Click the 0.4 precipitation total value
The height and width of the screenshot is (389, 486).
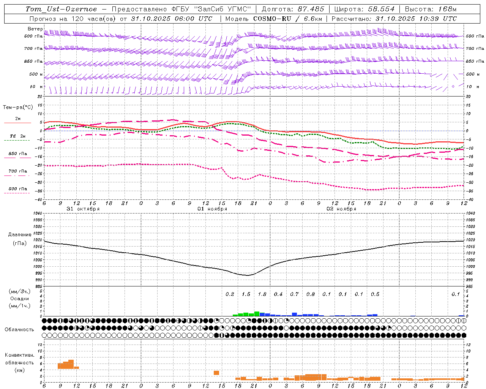278,294
